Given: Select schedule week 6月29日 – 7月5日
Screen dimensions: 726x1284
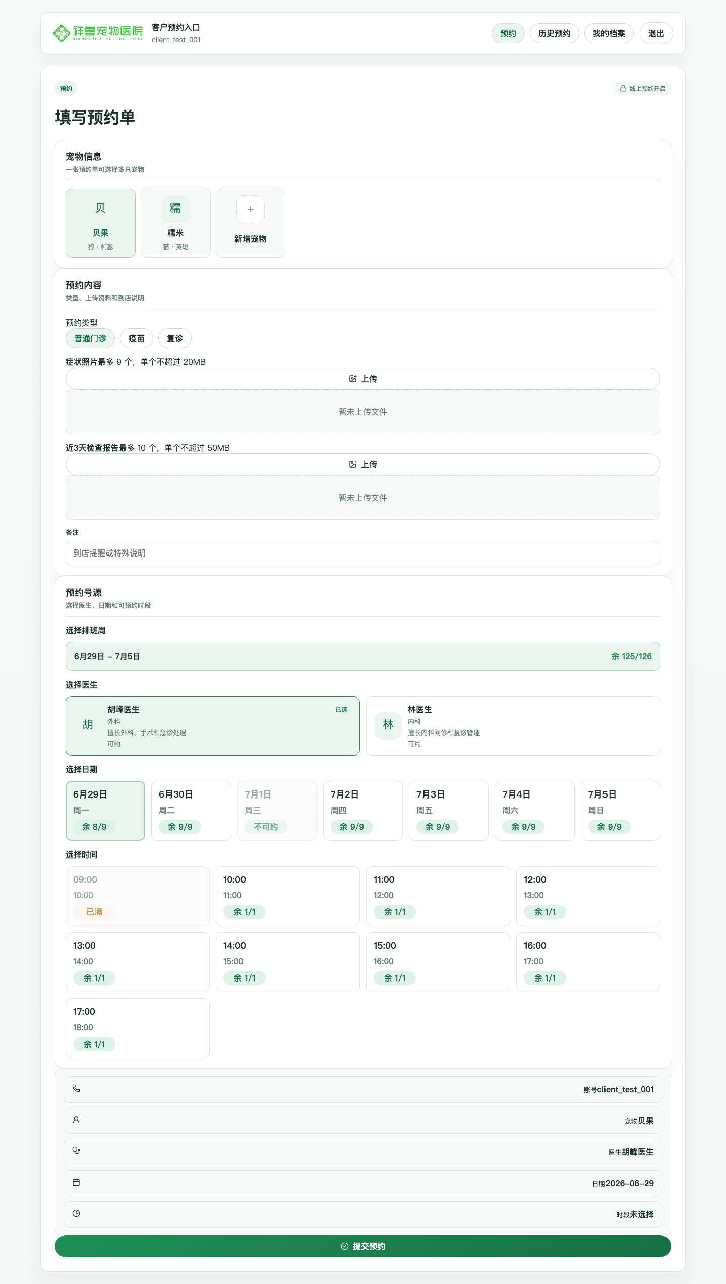Looking at the screenshot, I should tap(363, 656).
